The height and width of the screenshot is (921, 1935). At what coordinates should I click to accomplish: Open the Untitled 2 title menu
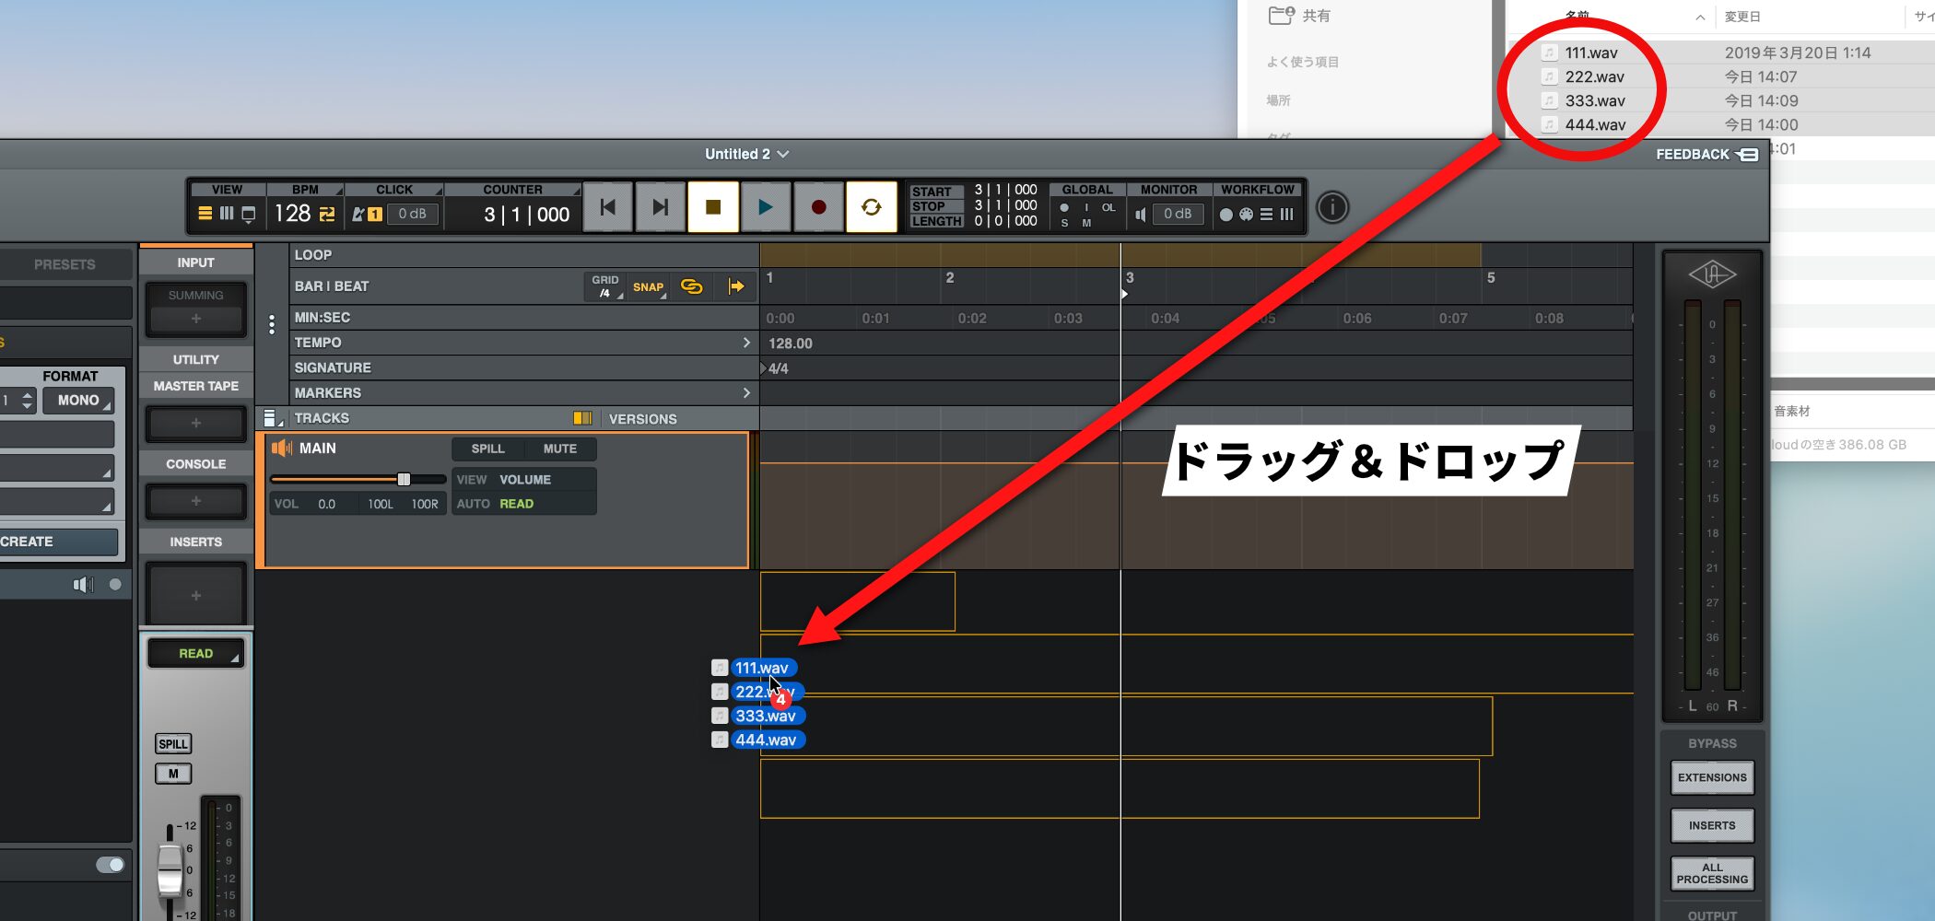746,154
